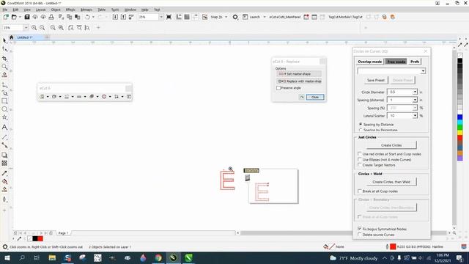Open the Layout menu
Screen dimensions: 469x264
point(41,10)
